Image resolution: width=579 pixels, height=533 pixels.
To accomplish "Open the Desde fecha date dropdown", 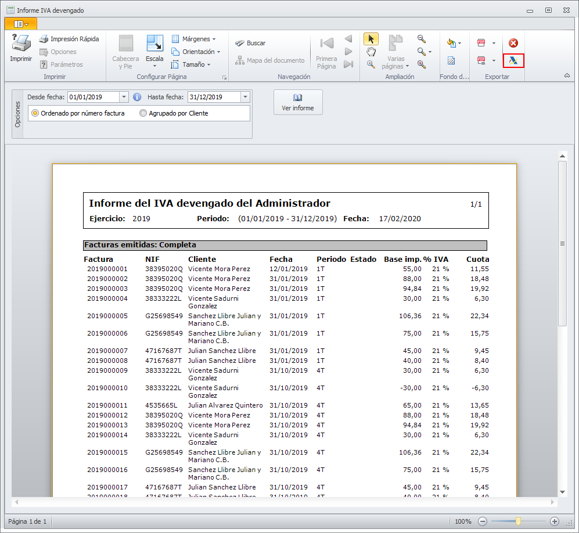I will pyautogui.click(x=124, y=97).
